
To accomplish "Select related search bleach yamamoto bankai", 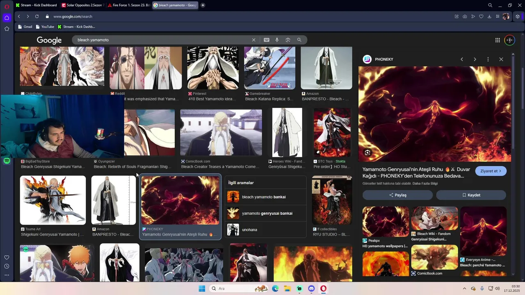I will coord(265,197).
